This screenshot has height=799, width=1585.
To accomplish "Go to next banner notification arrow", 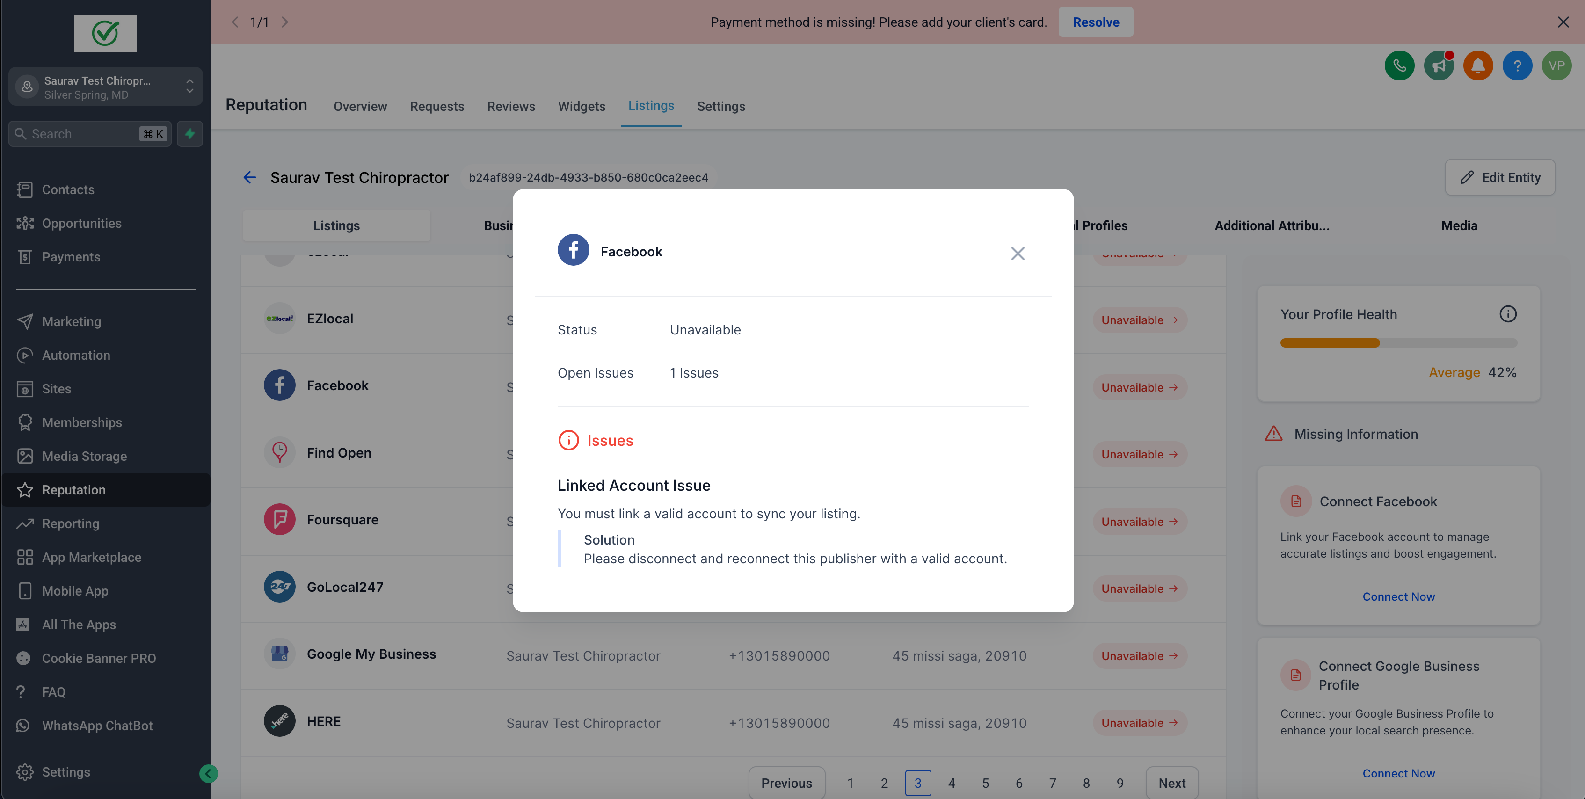I will click(x=285, y=22).
